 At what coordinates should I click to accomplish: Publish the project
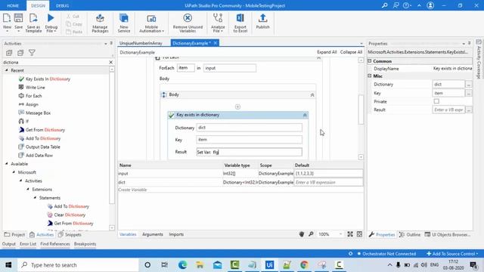click(262, 22)
